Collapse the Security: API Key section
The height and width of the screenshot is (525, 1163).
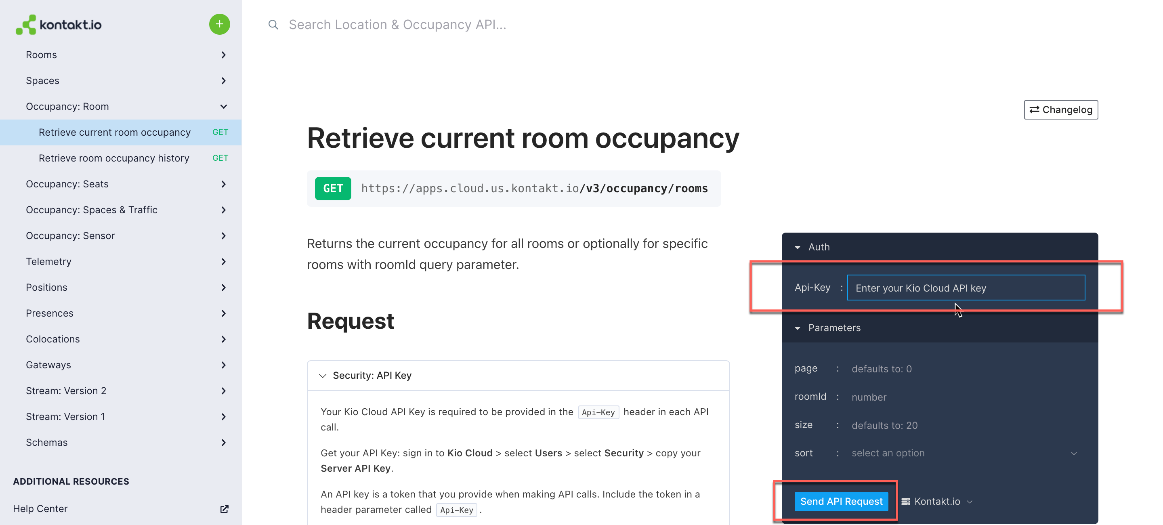(518, 376)
